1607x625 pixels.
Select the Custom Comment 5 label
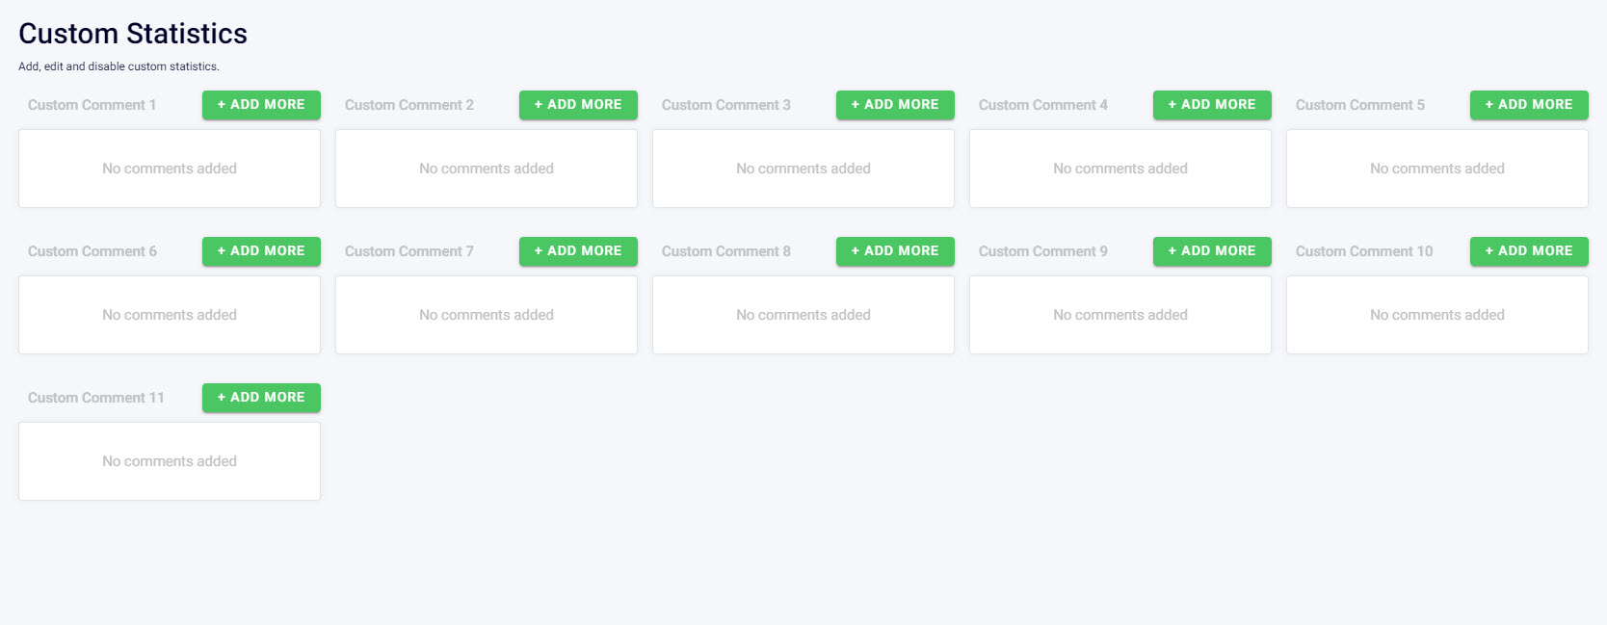(1359, 105)
